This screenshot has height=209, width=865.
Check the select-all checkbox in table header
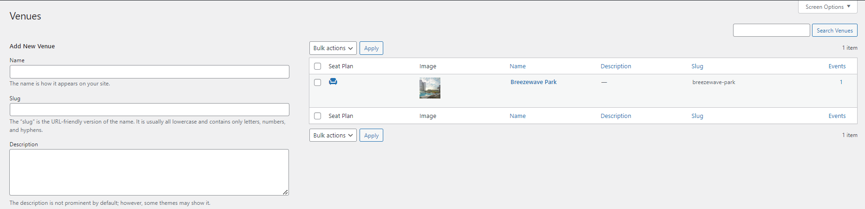pyautogui.click(x=318, y=66)
